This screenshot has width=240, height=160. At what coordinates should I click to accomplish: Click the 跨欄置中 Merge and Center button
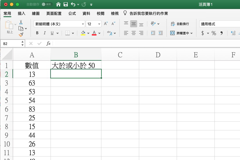(x=180, y=33)
